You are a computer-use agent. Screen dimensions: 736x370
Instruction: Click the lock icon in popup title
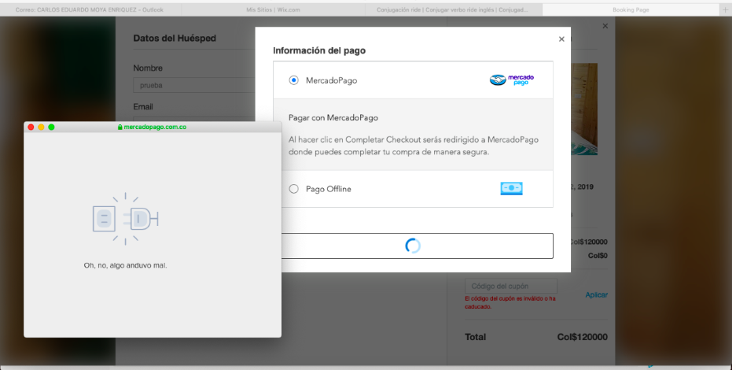[120, 127]
